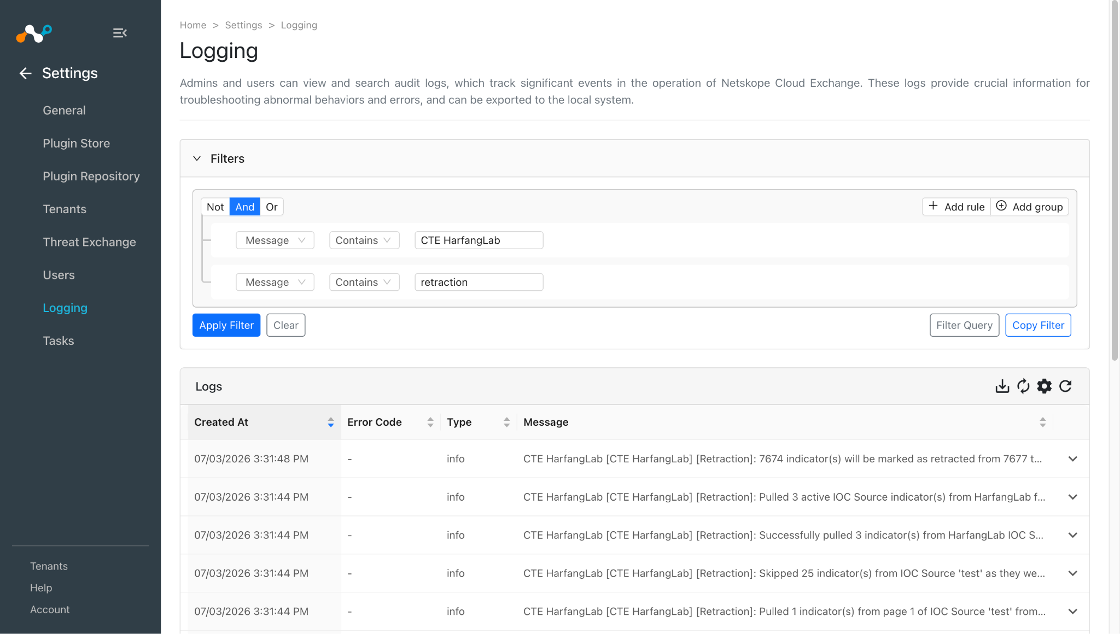1120x634 pixels.
Task: Select the Not condition toggle
Action: pos(215,207)
